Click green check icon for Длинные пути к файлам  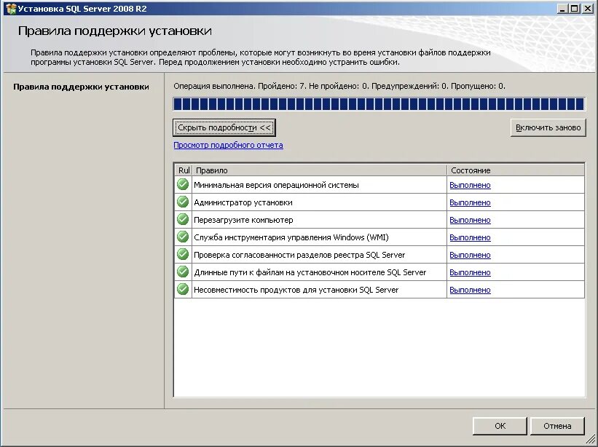pyautogui.click(x=183, y=272)
